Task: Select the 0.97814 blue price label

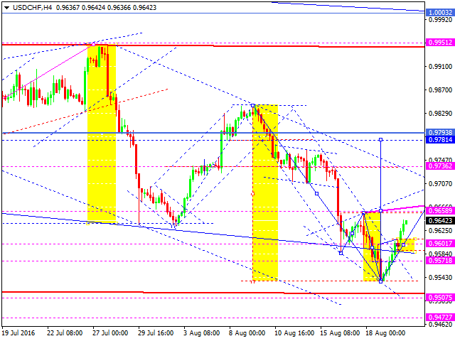Action: coord(440,140)
